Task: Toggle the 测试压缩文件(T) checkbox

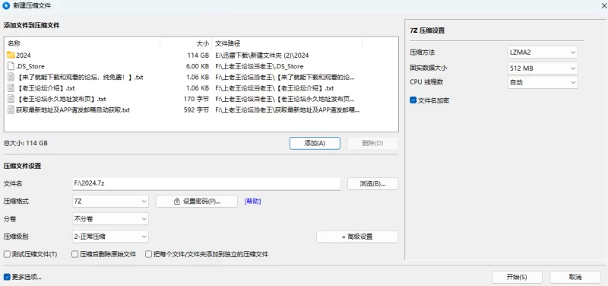Action: [7, 255]
